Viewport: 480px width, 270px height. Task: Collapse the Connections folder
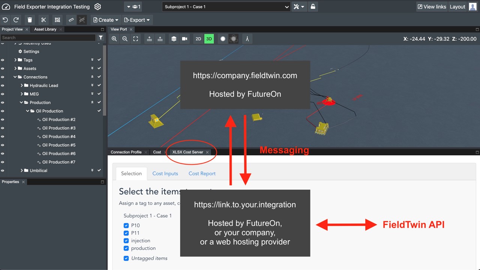tap(15, 77)
